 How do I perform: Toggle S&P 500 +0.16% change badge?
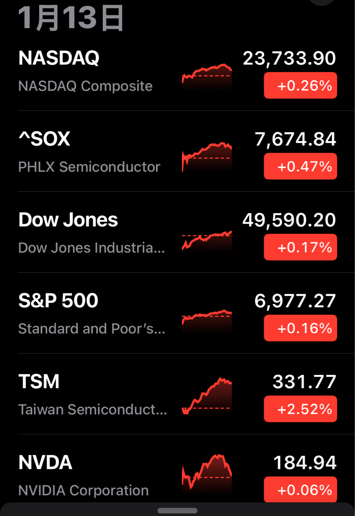pyautogui.click(x=300, y=328)
